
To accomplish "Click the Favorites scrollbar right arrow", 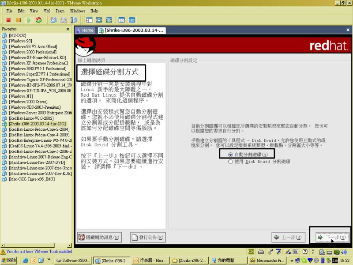I will (70, 245).
